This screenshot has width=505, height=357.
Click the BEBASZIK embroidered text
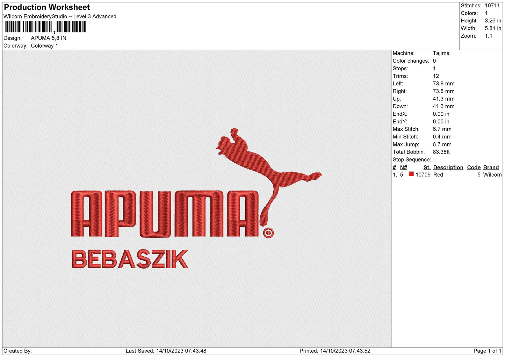click(130, 259)
